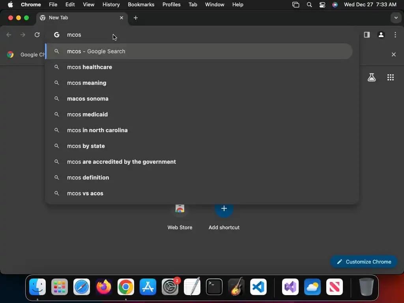Open a new tab with the plus button

click(136, 18)
